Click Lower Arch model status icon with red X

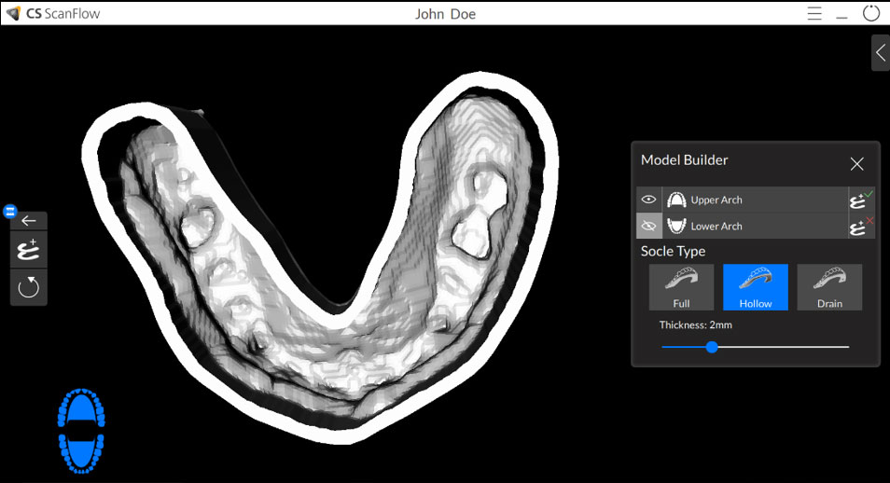[861, 226]
